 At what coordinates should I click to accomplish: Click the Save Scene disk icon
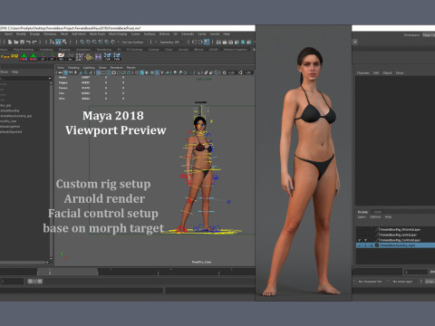(x=22, y=42)
